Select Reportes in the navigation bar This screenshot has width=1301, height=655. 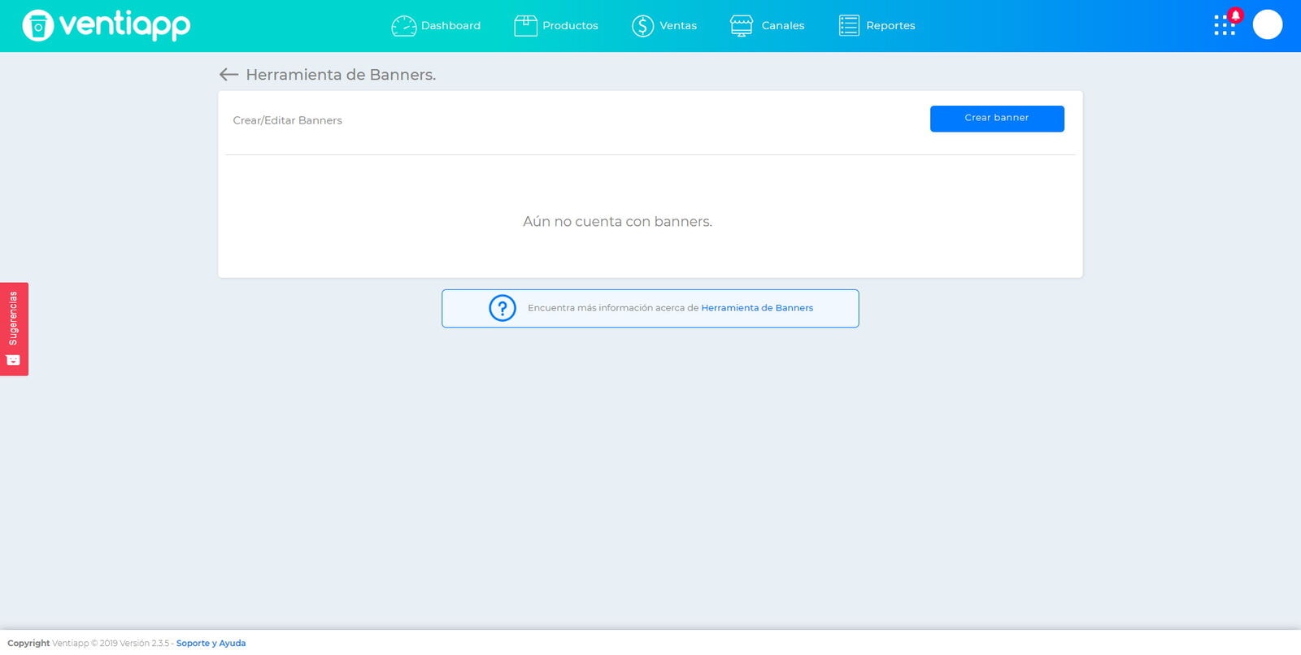[x=890, y=26]
